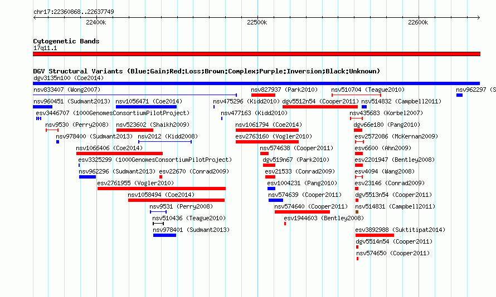Open dgv5513n54 (Cooper2011) label
This screenshot has height=297, width=496.
393,195
